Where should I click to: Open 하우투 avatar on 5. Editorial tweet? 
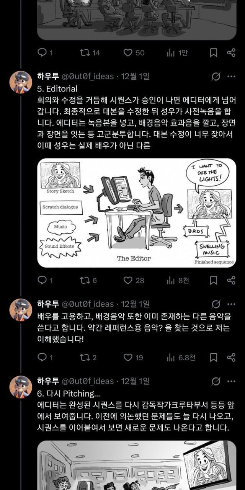coord(21,82)
